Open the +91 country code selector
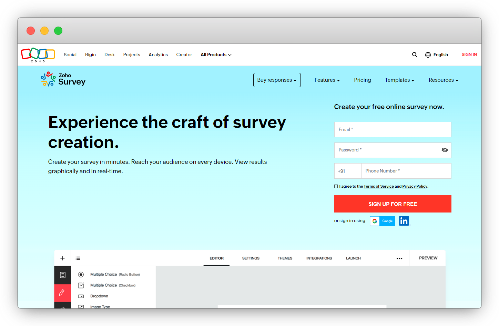 click(x=348, y=171)
